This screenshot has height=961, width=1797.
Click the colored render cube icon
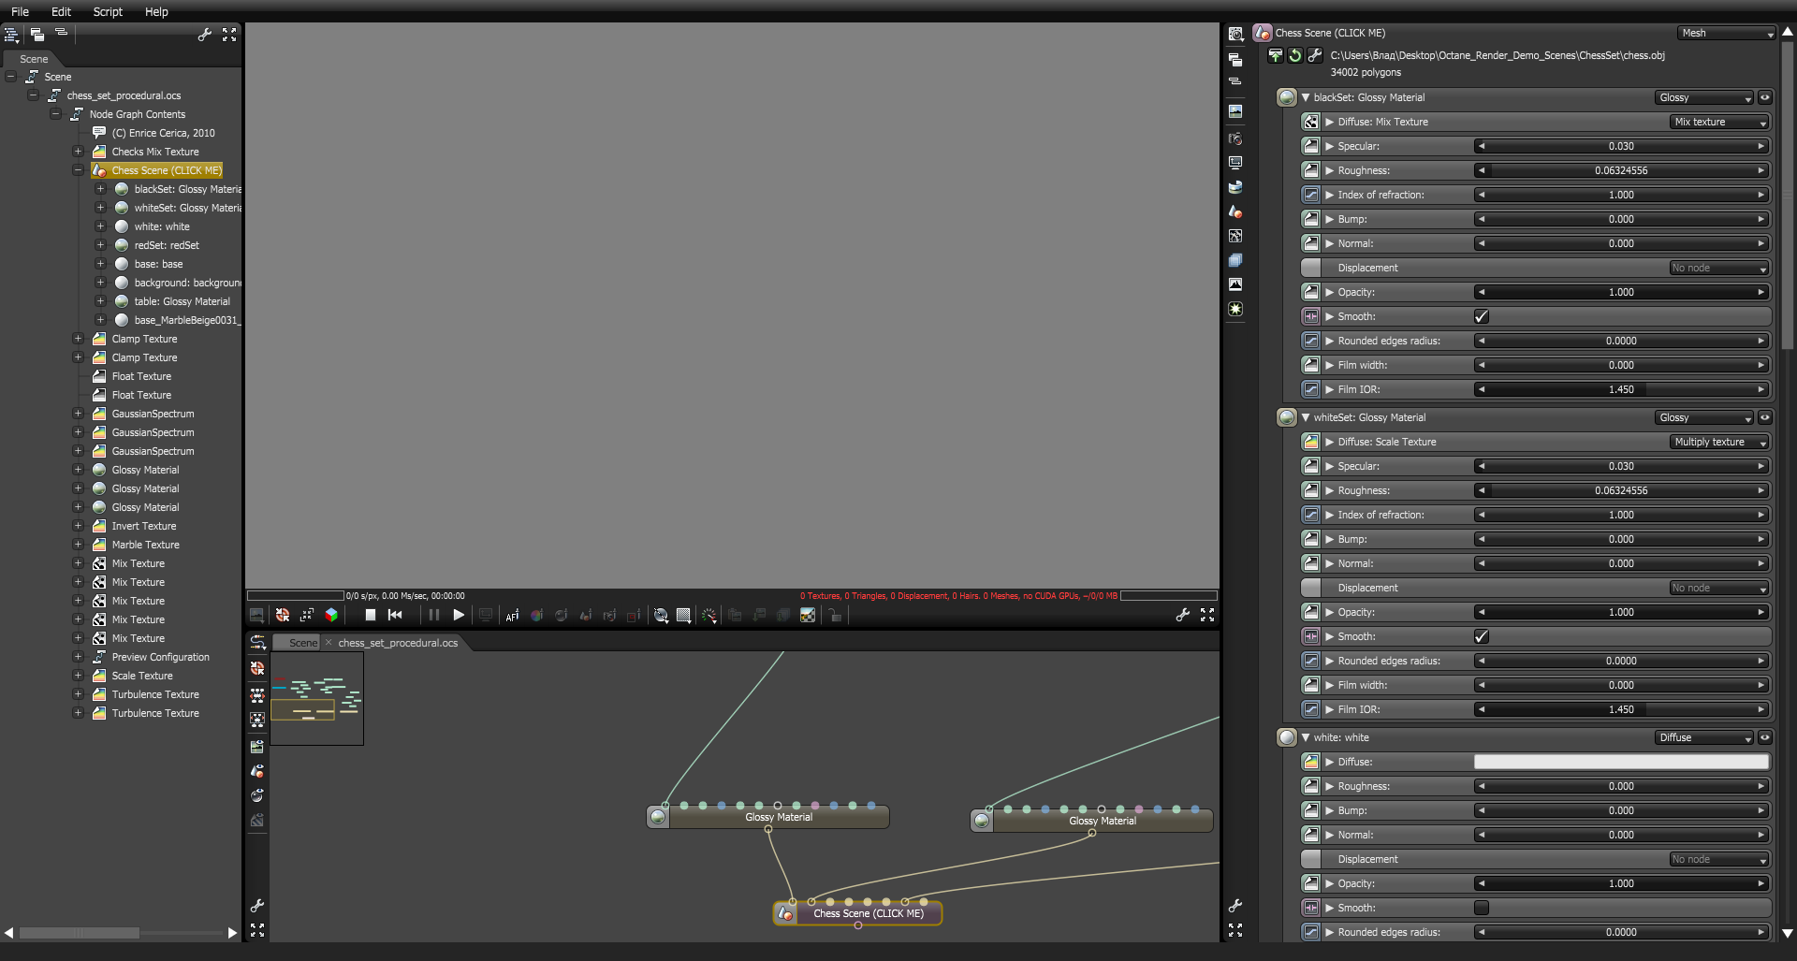[x=331, y=615]
